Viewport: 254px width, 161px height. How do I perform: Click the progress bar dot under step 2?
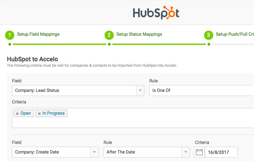[109, 44]
